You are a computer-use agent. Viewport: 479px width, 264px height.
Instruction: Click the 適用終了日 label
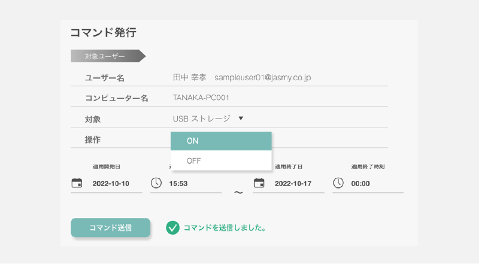point(289,167)
